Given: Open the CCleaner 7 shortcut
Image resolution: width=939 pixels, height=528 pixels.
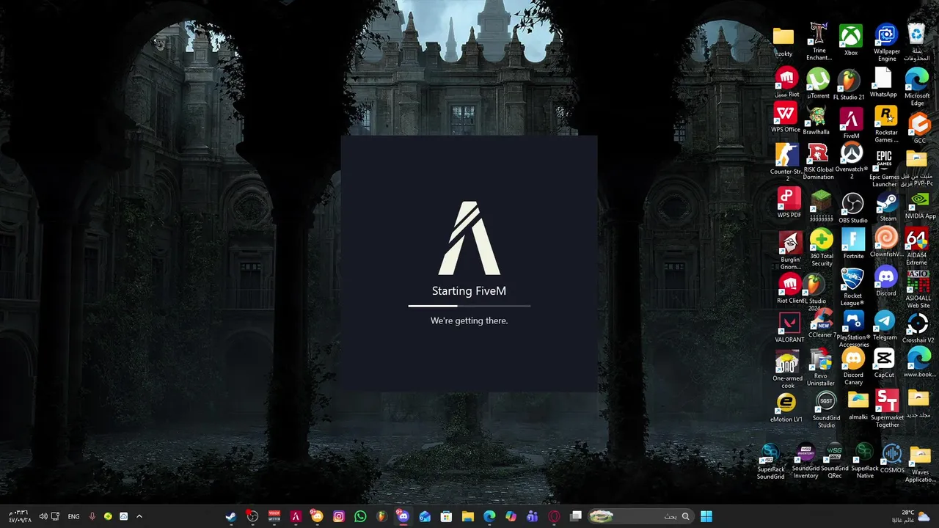Looking at the screenshot, I should (x=822, y=323).
